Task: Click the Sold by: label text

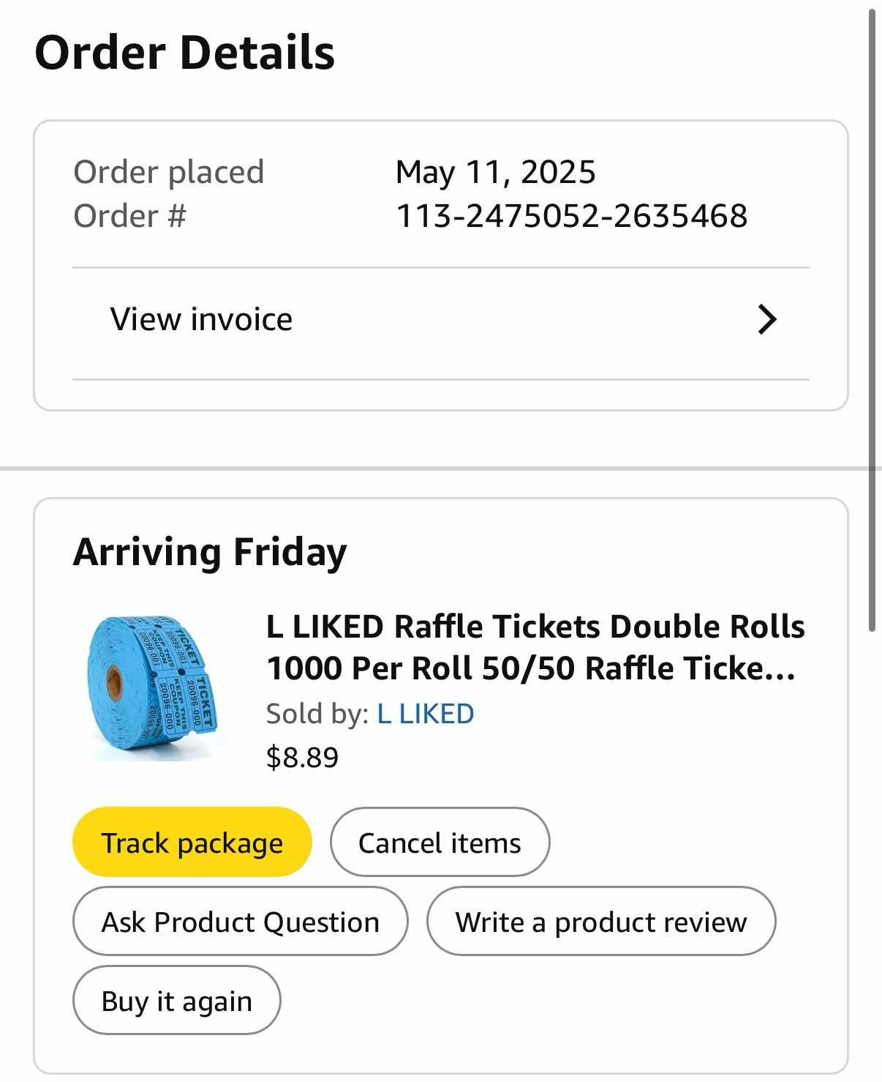Action: coord(317,714)
